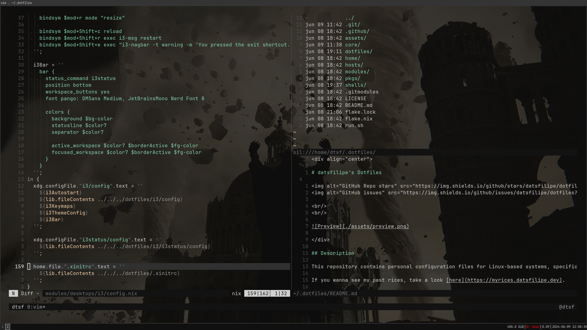This screenshot has width=587, height=330.
Task: Follow the myrices.datsfilipe.dev link
Action: (504, 280)
